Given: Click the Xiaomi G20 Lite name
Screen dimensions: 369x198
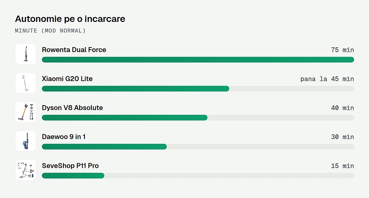Looking at the screenshot, I should pos(67,79).
